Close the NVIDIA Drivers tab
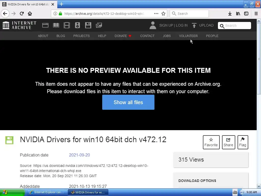The height and width of the screenshot is (196, 261). coord(53,4)
